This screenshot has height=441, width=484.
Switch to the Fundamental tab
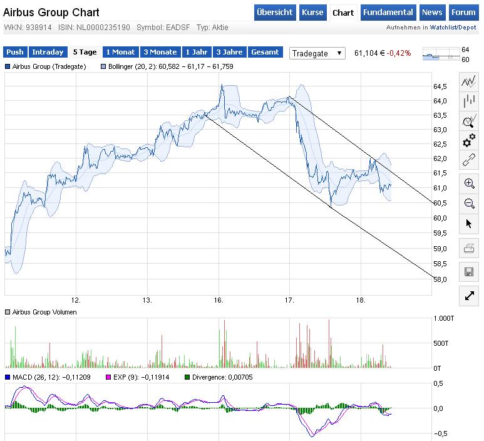(388, 13)
